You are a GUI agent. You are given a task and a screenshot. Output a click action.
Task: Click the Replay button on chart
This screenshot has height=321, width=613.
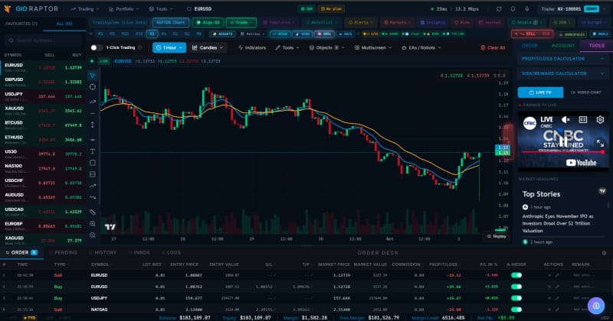(497, 236)
